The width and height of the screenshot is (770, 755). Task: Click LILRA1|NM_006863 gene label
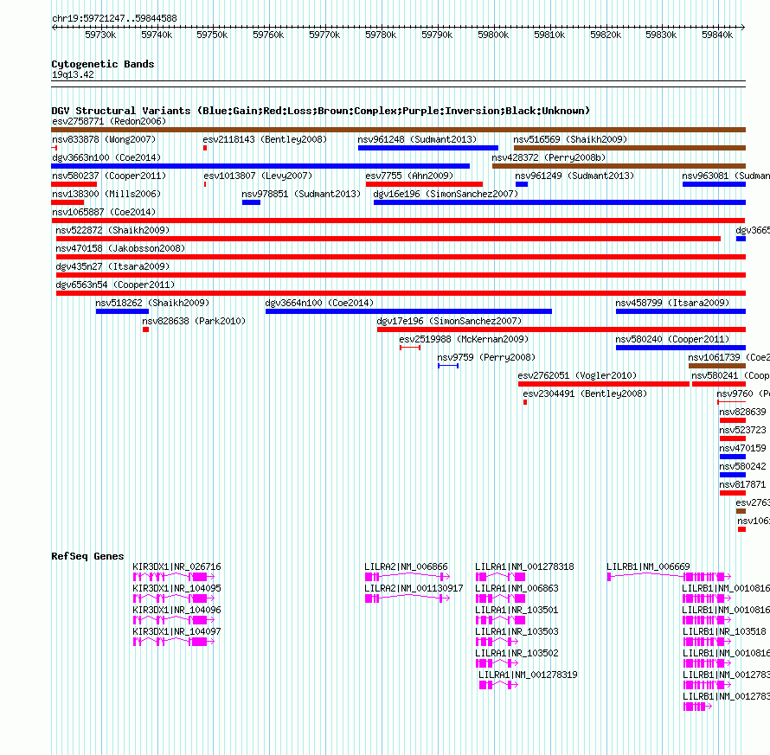[517, 588]
